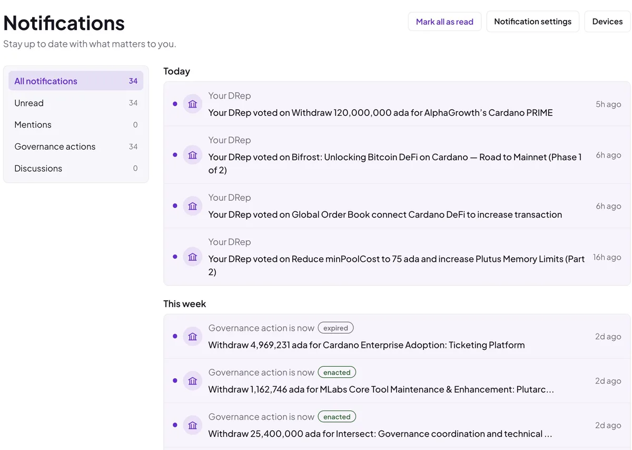Click the count 34 beside Unread
The image size is (632, 450).
[133, 103]
